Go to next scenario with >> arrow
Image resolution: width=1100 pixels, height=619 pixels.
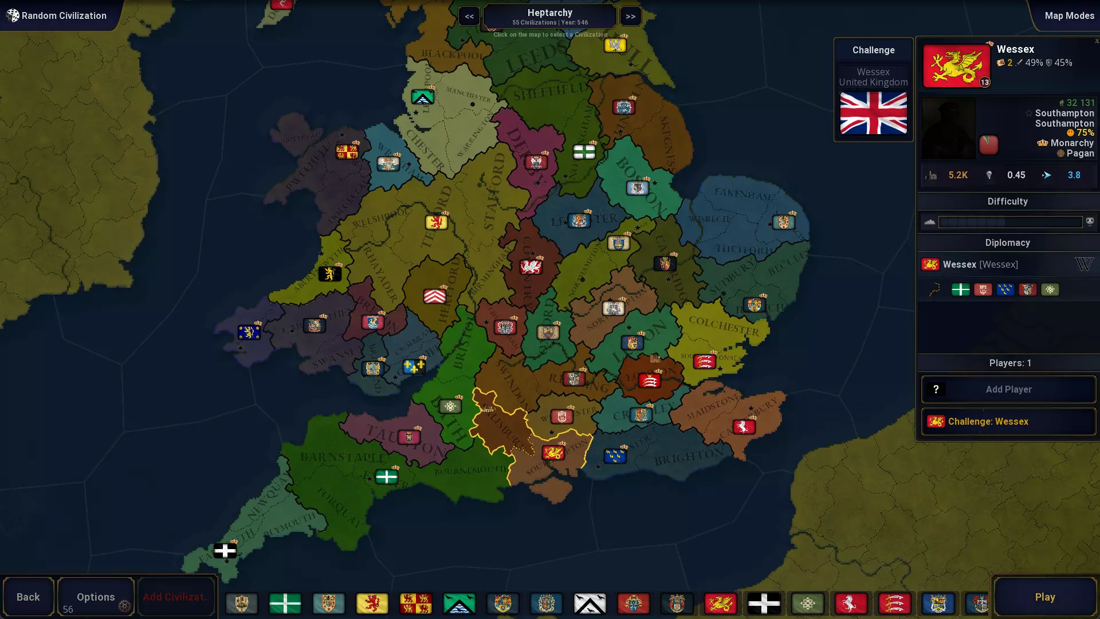[630, 16]
